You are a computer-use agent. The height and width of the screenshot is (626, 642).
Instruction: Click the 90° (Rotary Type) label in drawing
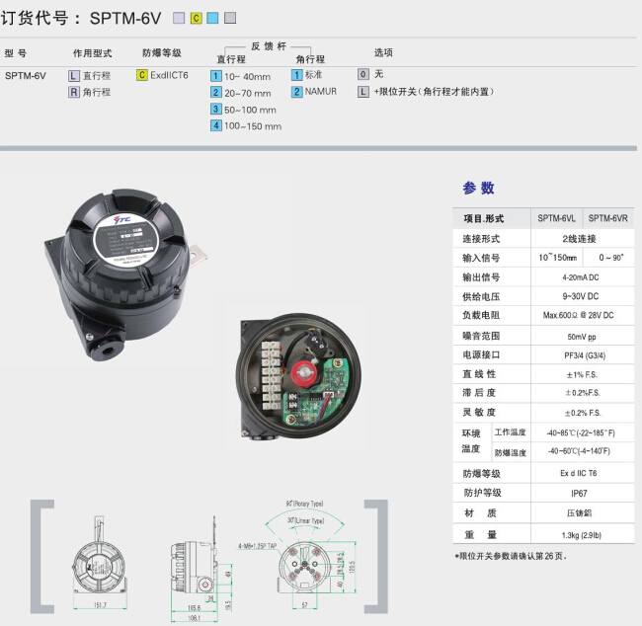(304, 504)
